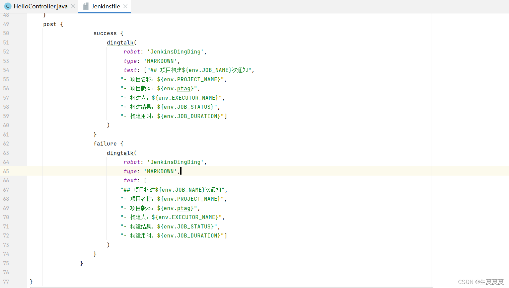509x288 pixels.
Task: Click the 'success {' block on line 50
Action: 108,33
